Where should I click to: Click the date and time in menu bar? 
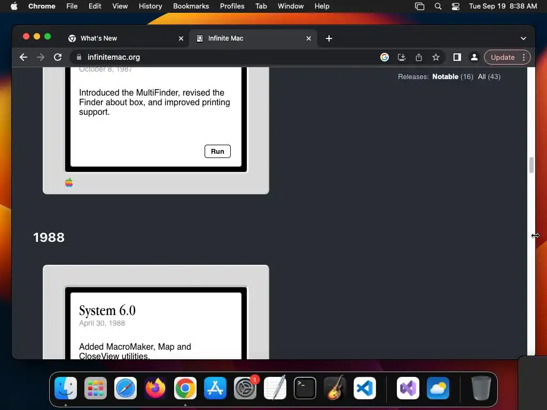503,6
